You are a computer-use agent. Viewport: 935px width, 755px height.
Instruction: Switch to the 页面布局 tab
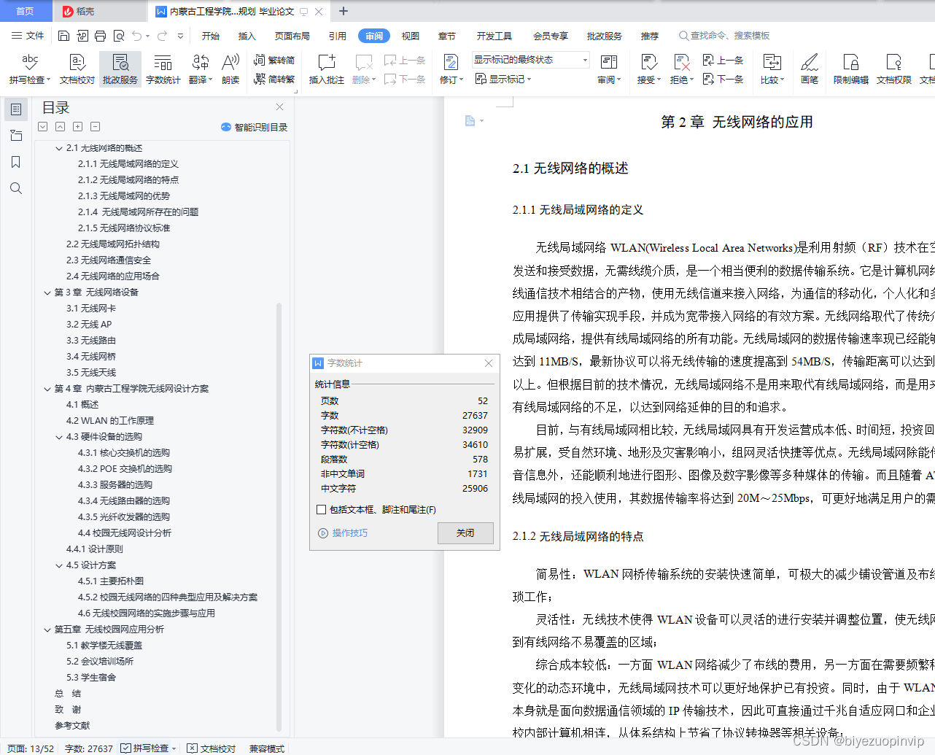pos(292,36)
